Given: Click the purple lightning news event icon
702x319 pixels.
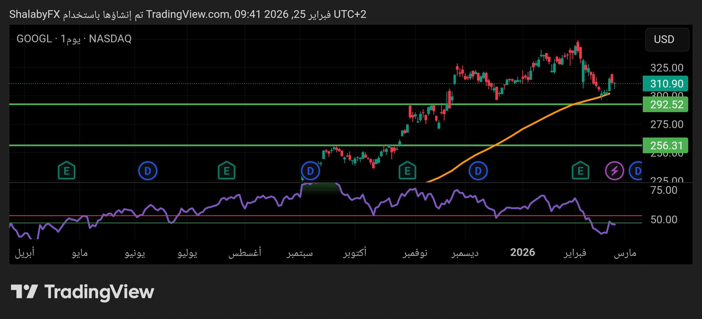Looking at the screenshot, I should click(x=614, y=171).
